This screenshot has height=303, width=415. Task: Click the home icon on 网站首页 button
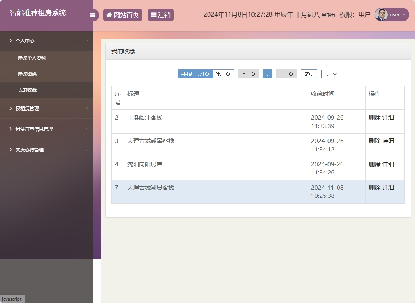109,14
